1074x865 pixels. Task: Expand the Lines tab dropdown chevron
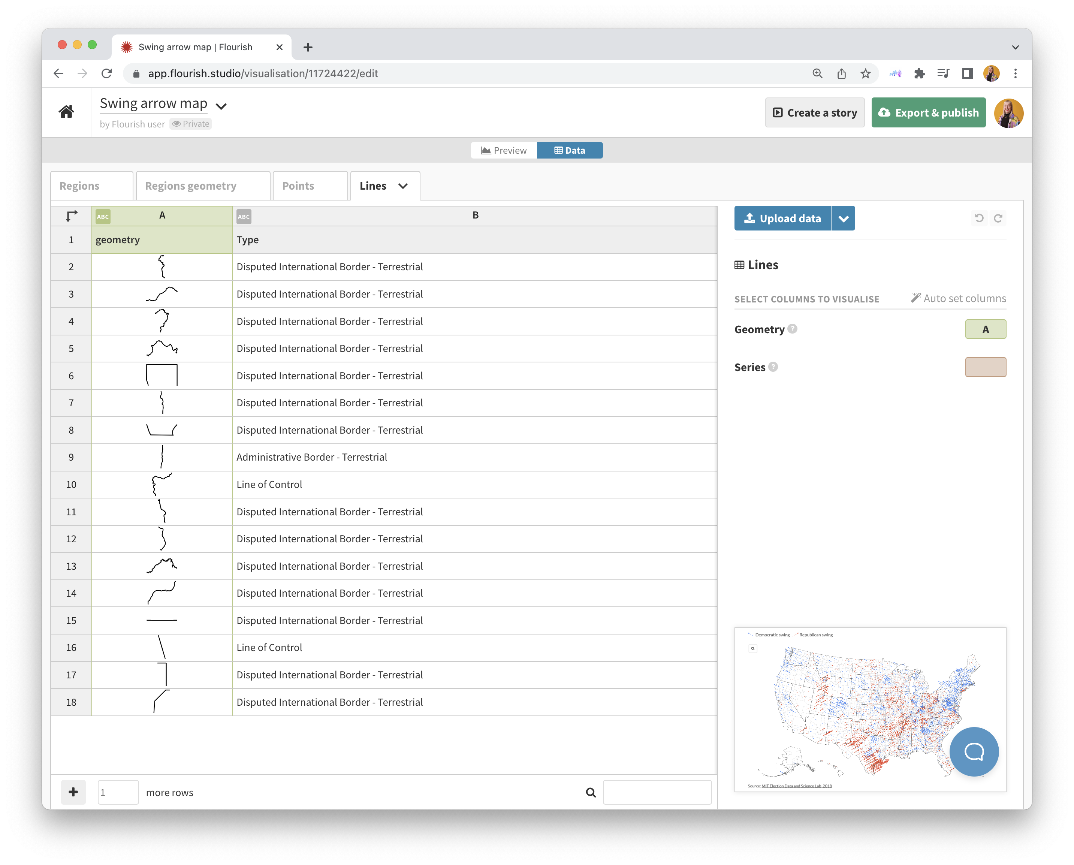pyautogui.click(x=404, y=186)
